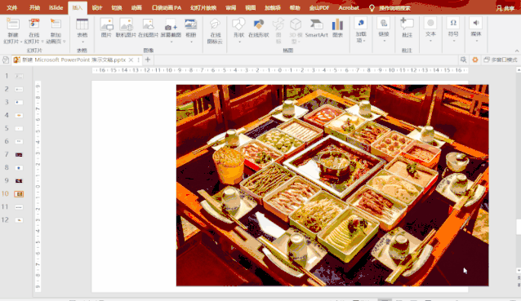Open the 文件 (File) menu
Screen dimensions: 521x301
coord(12,7)
